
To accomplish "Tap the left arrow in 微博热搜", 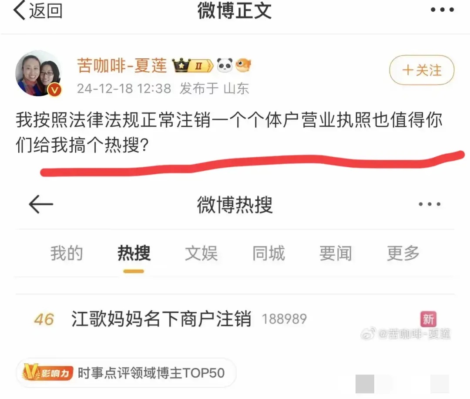I will point(41,204).
